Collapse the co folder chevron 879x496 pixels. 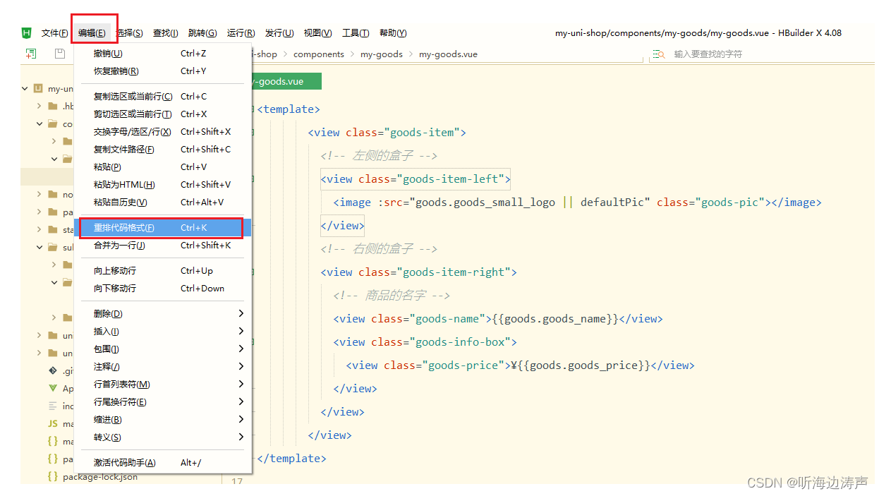point(40,123)
